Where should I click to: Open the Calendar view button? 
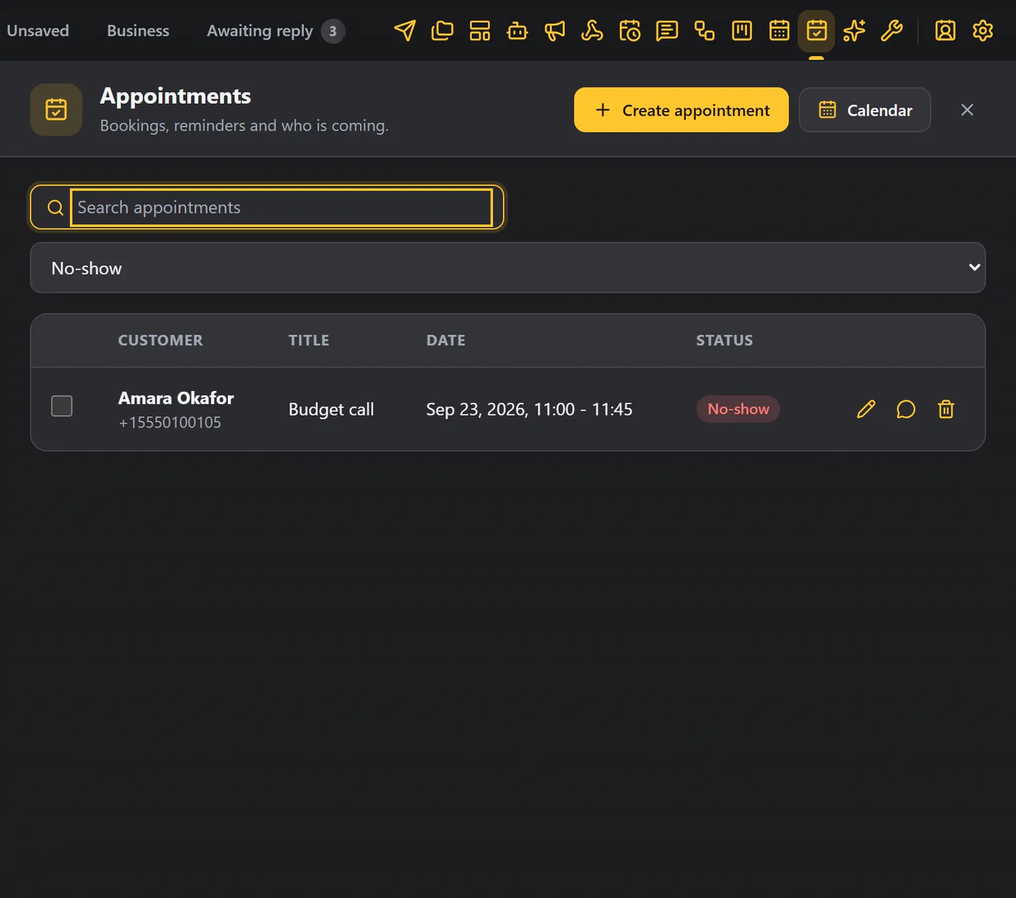865,110
